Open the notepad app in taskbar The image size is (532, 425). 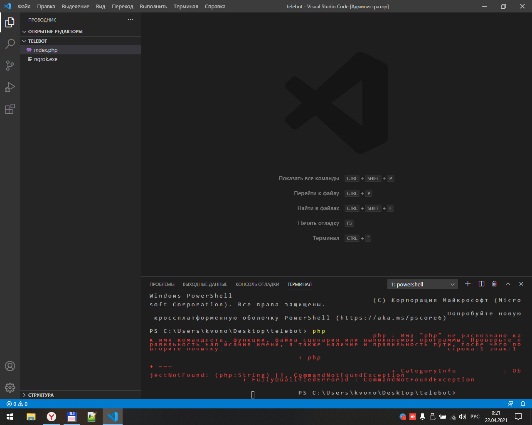pyautogui.click(x=92, y=417)
